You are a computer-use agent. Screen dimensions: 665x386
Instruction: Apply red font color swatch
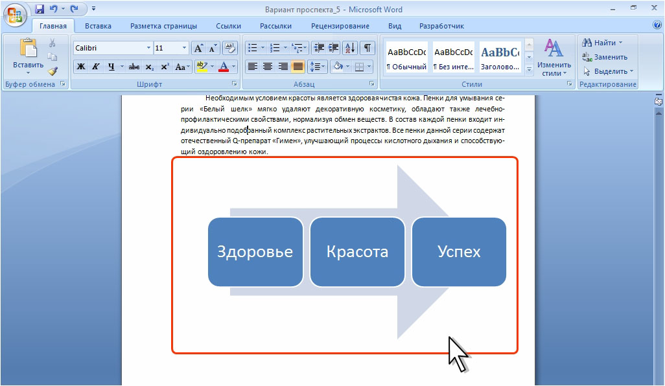click(224, 67)
